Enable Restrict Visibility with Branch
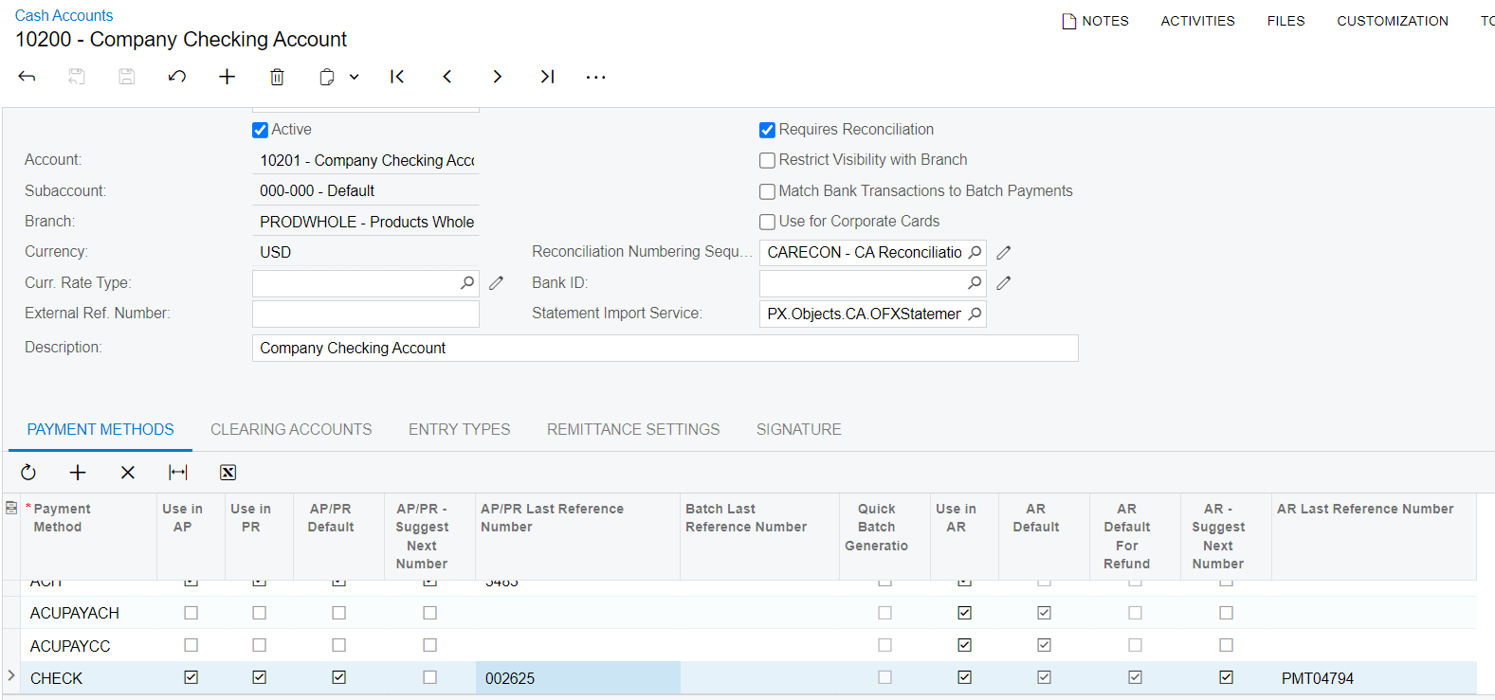Image resolution: width=1495 pixels, height=700 pixels. pyautogui.click(x=768, y=161)
